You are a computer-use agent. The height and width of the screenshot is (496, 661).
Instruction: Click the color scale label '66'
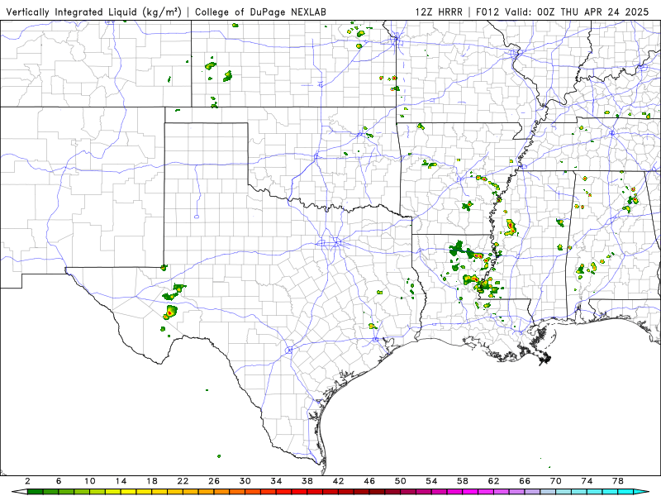525,481
